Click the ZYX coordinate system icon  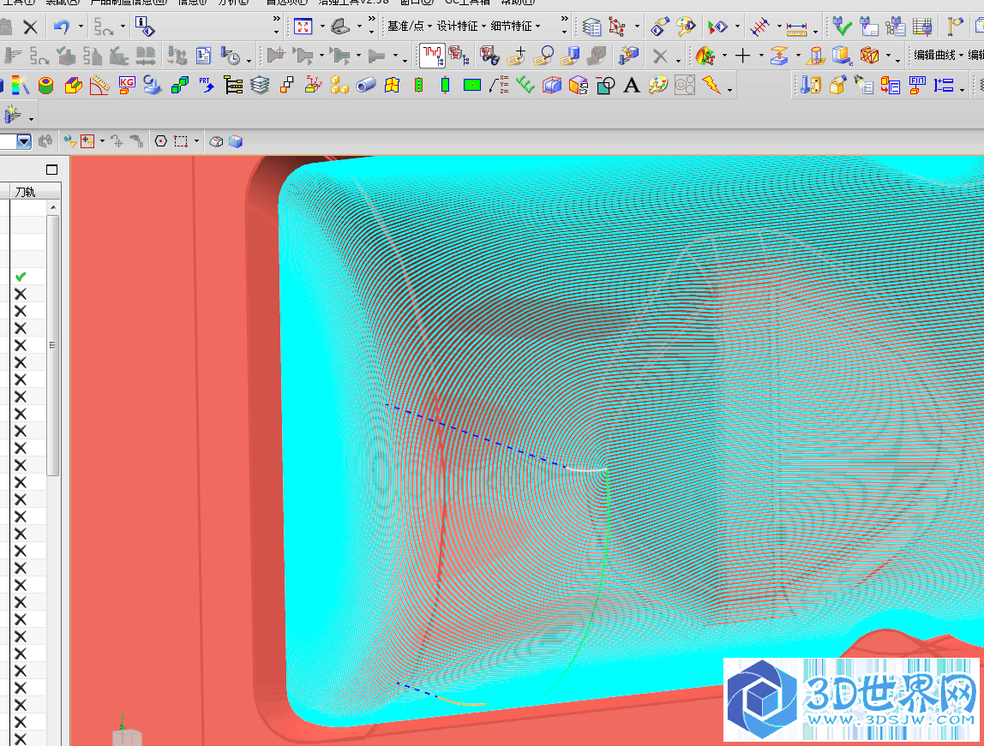pyautogui.click(x=313, y=85)
